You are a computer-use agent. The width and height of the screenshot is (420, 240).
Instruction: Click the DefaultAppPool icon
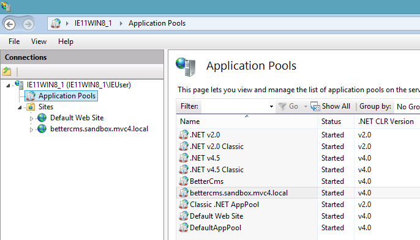pyautogui.click(x=184, y=227)
